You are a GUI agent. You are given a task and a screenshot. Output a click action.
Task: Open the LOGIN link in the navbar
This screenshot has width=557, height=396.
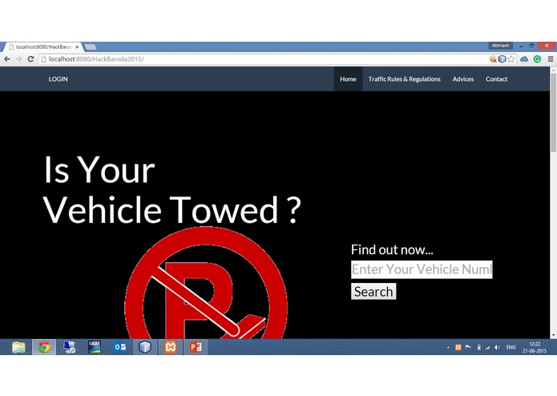(x=58, y=79)
